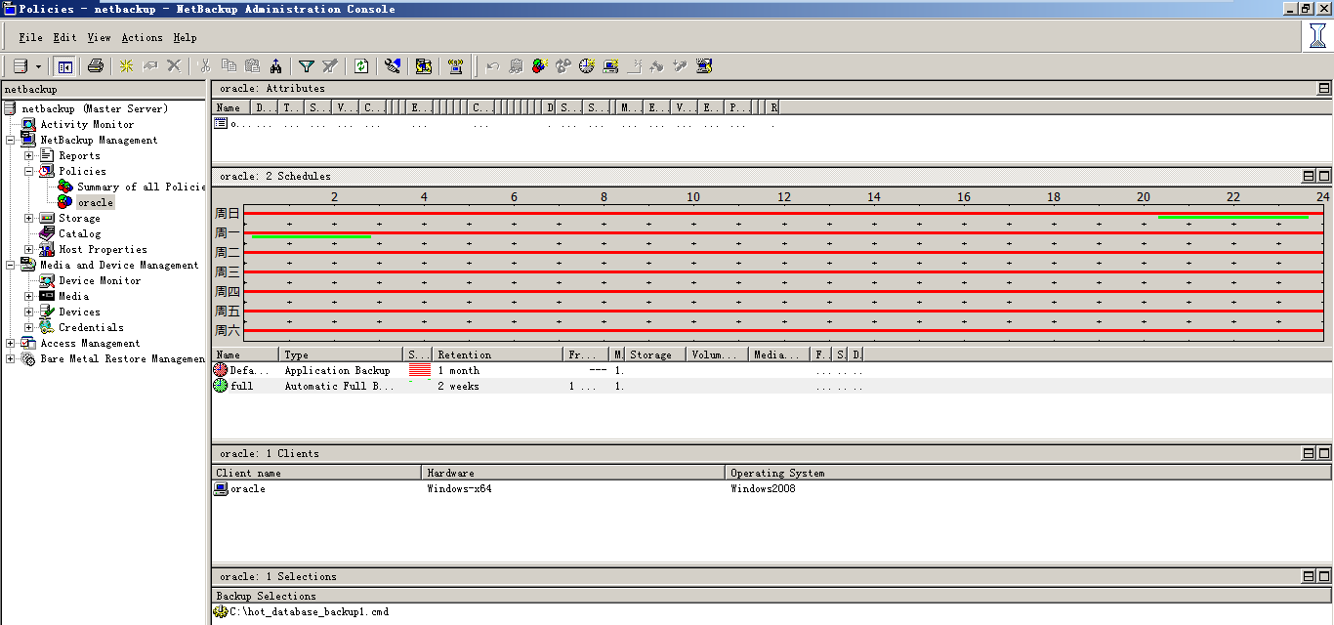Viewport: 1334px width, 625px height.
Task: Expand the Host Properties tree node
Action: (x=29, y=249)
